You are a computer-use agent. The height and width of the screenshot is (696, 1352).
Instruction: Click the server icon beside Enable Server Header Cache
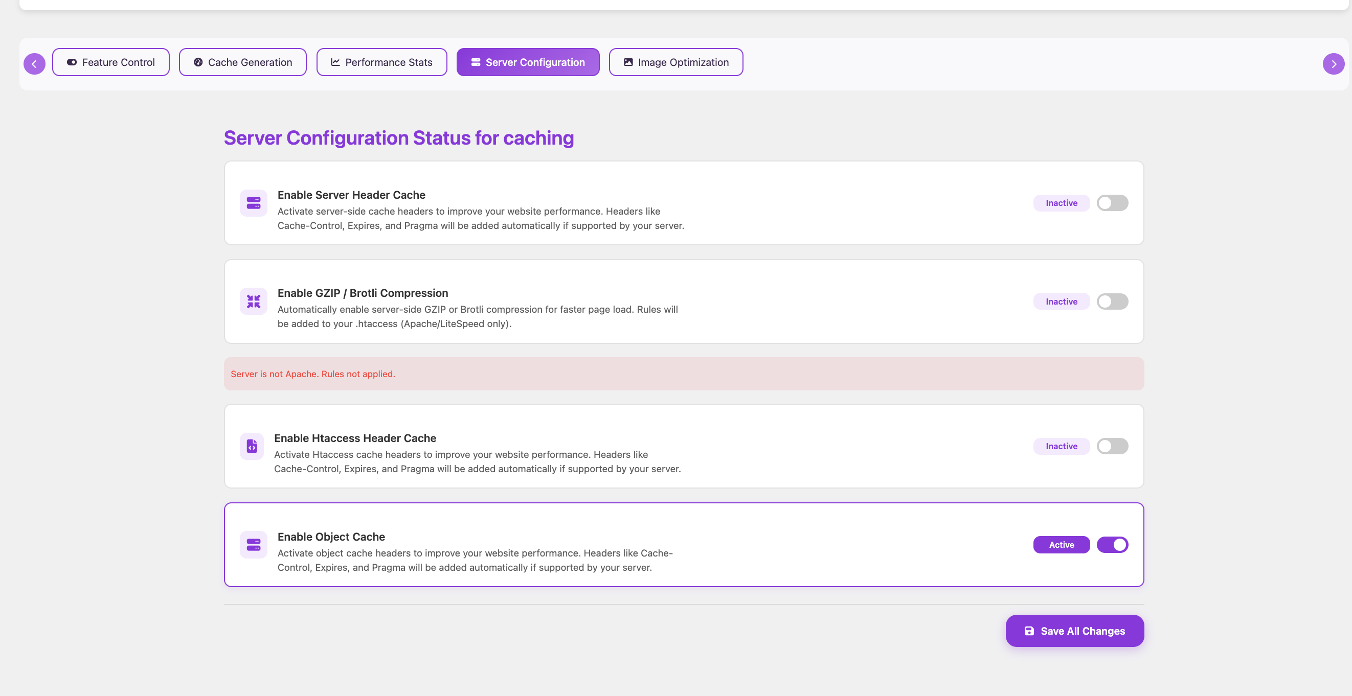(254, 203)
